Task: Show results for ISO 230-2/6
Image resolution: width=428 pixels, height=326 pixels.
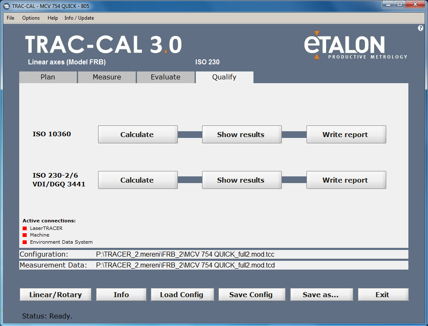Action: pyautogui.click(x=242, y=180)
